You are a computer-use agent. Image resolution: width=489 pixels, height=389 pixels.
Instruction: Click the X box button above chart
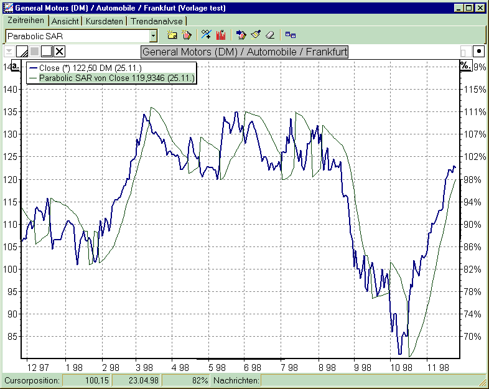[x=59, y=52]
